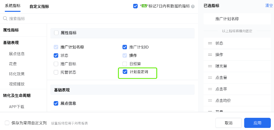Select 花费 in the left sidebar
Image resolution: width=274 pixels, height=130 pixels.
pos(13,64)
